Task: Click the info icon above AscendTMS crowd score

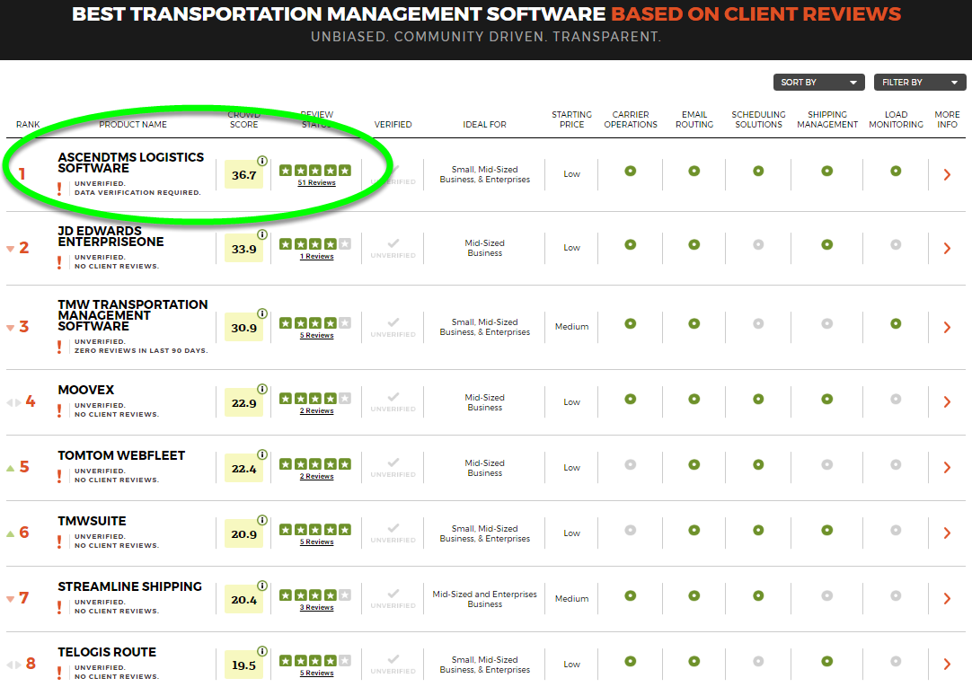Action: (262, 162)
